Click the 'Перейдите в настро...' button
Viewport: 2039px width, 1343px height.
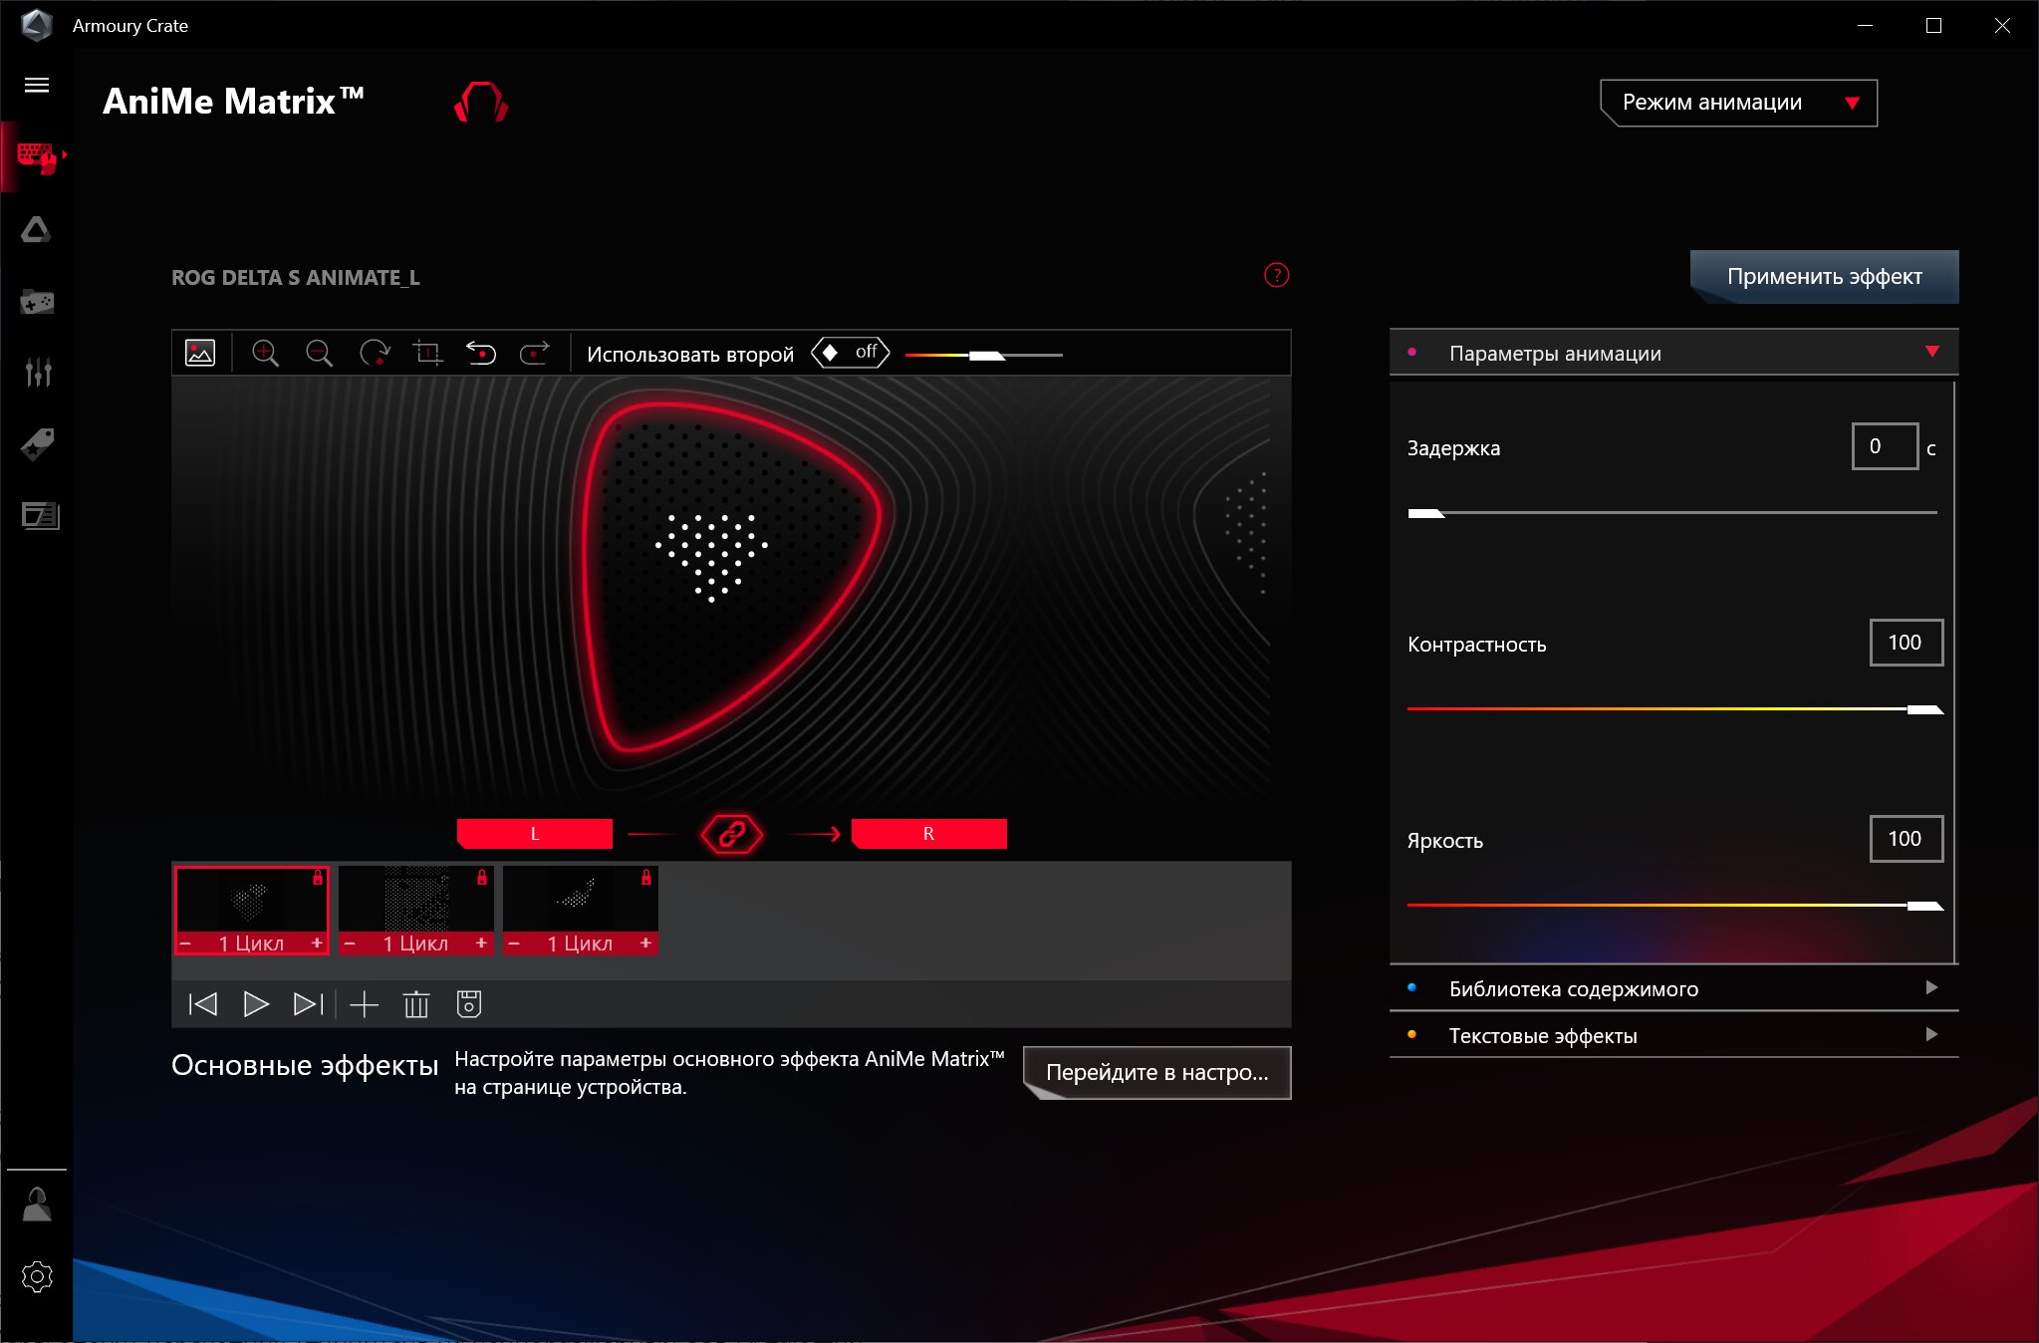coord(1156,1073)
